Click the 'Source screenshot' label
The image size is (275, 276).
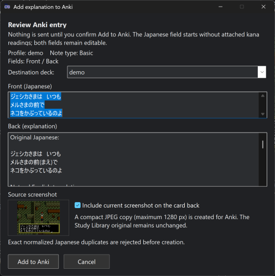pos(33,194)
